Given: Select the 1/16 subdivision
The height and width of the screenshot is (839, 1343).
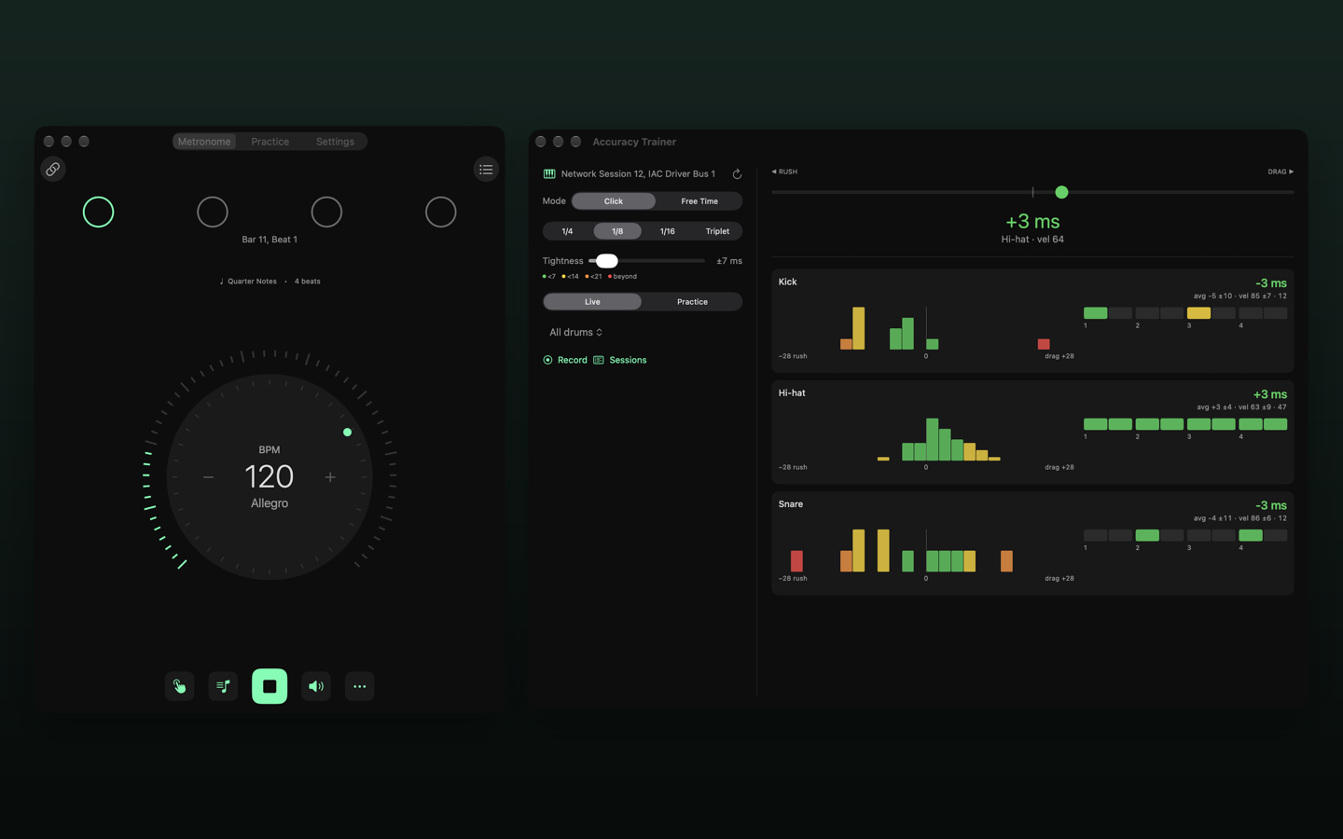Looking at the screenshot, I should pos(668,231).
